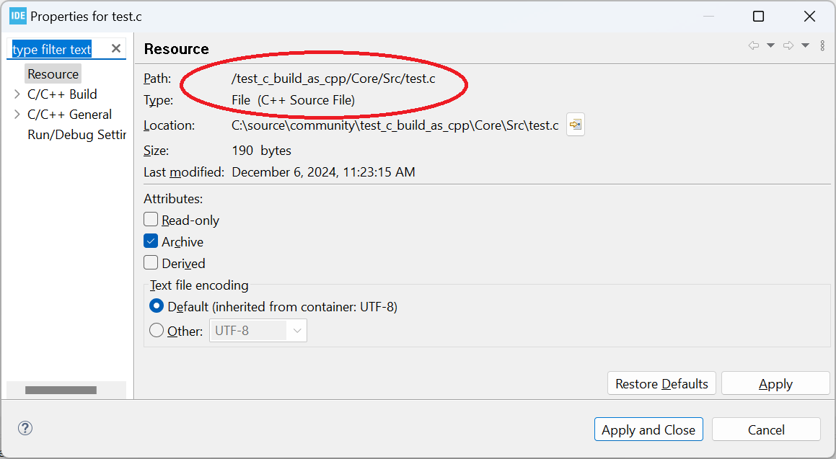
Task: Click the Apply and Close button
Action: click(648, 429)
